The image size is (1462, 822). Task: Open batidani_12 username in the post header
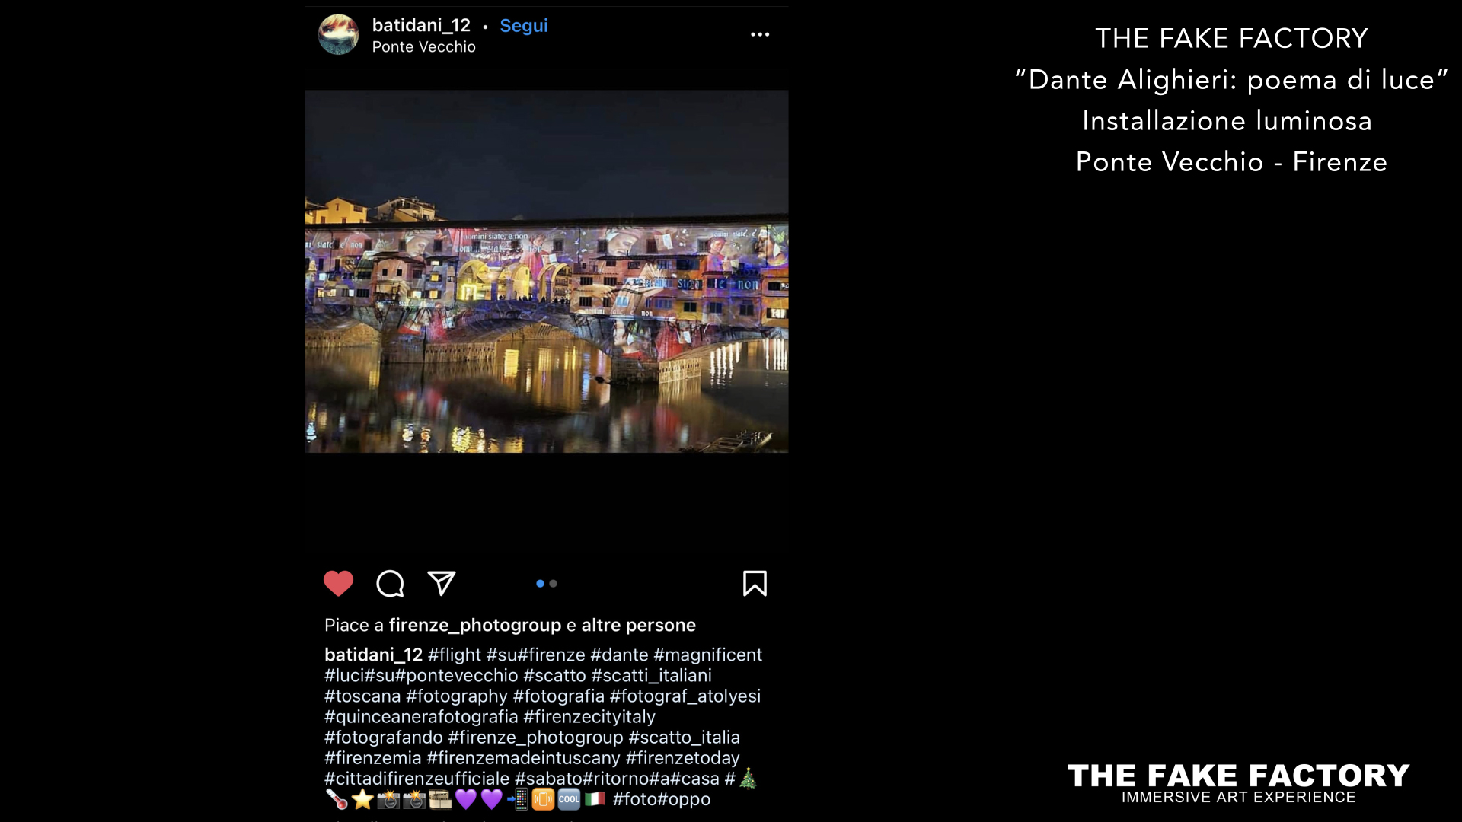point(421,25)
